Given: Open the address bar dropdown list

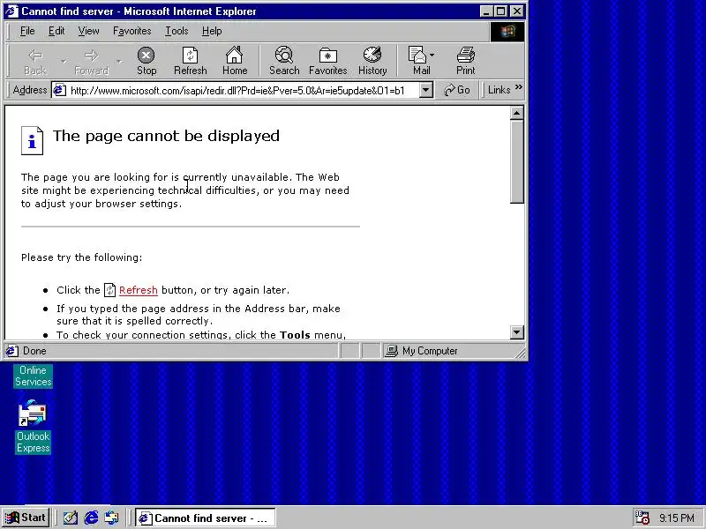Looking at the screenshot, I should click(425, 91).
